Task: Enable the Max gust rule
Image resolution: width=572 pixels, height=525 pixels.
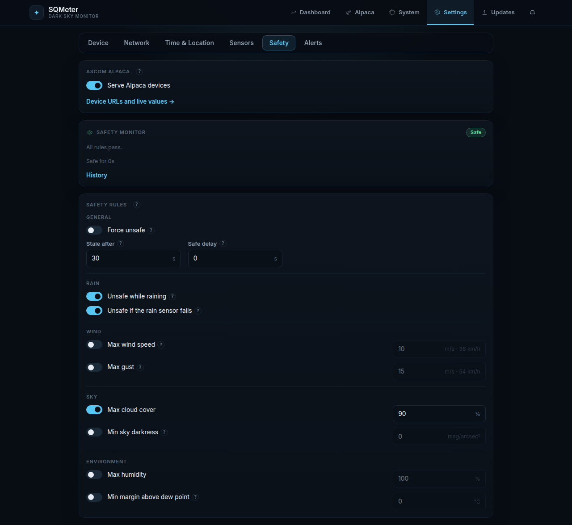Action: click(x=94, y=367)
